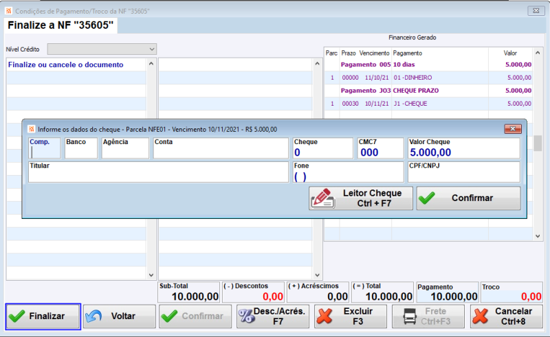Open the Nível Crédito dropdown
The image size is (550, 337).
[x=102, y=49]
